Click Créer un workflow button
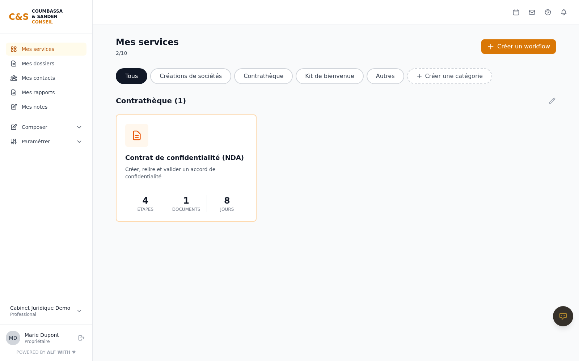 coord(519,47)
